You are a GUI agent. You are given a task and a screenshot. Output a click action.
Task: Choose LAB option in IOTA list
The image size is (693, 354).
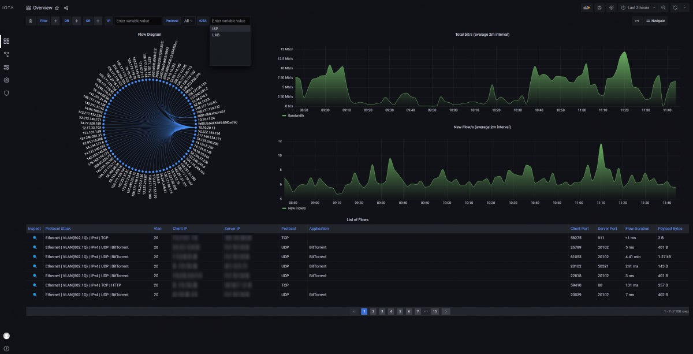click(216, 35)
